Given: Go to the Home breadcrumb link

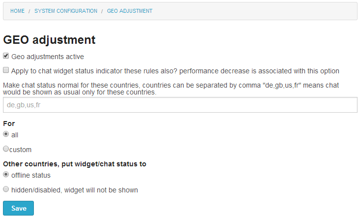Looking at the screenshot, I should [18, 11].
